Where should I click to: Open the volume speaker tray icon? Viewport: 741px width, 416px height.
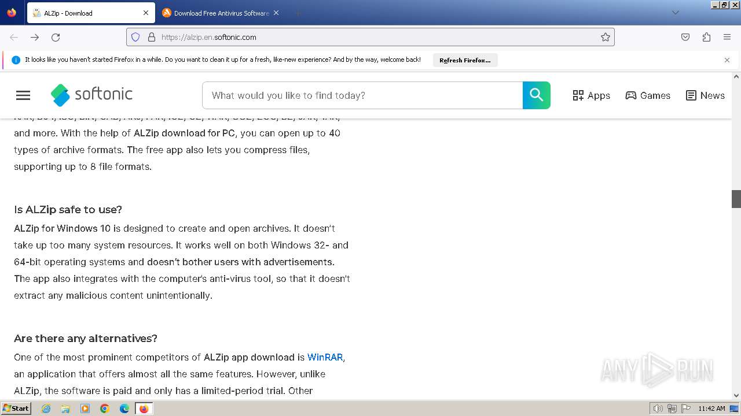click(658, 408)
